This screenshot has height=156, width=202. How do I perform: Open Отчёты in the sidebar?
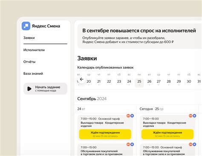click(x=29, y=62)
